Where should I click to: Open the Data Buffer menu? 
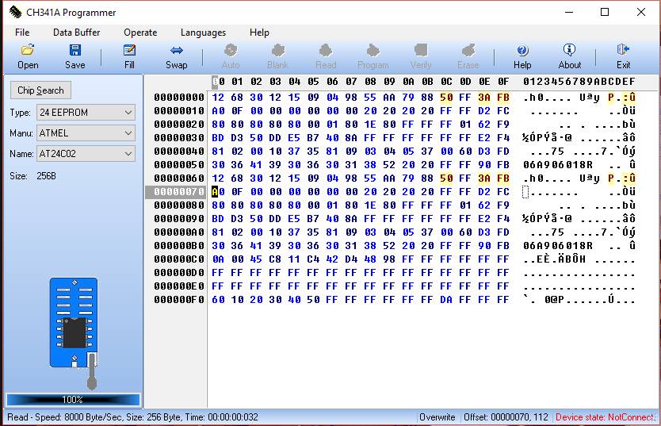[x=76, y=33]
